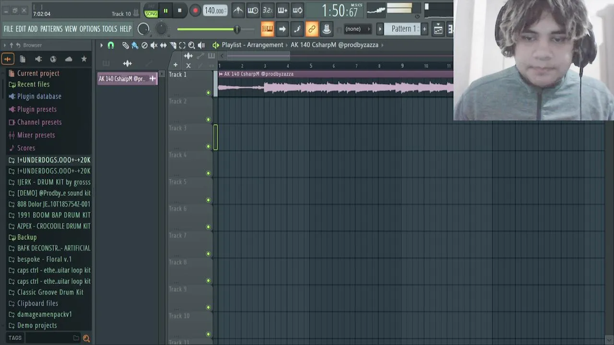Select the playlist Delete tool
Viewport: 614px width, 345px height.
pyautogui.click(x=144, y=45)
